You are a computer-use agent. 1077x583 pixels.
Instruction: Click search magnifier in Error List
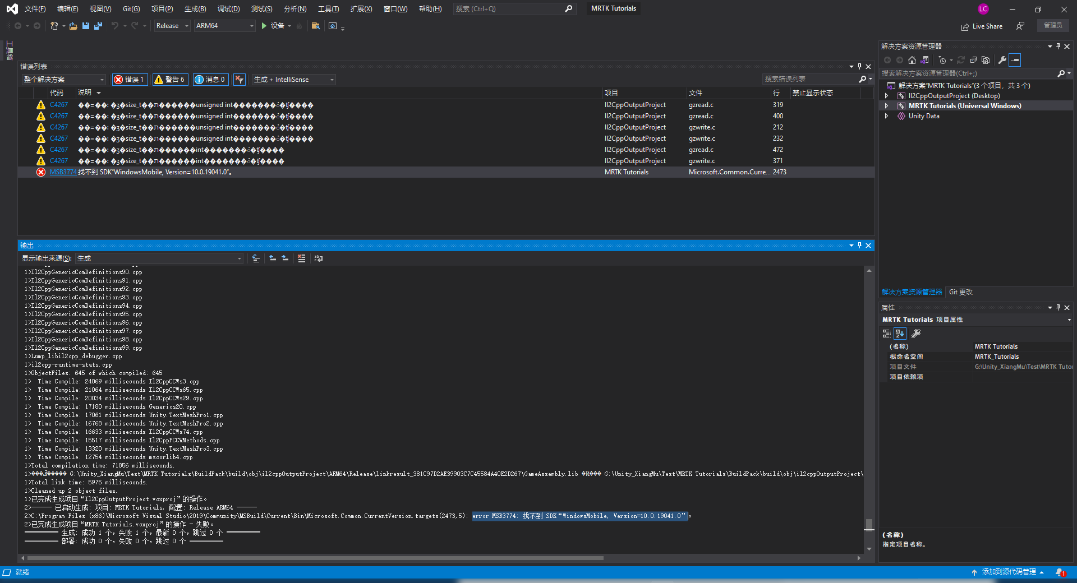863,80
